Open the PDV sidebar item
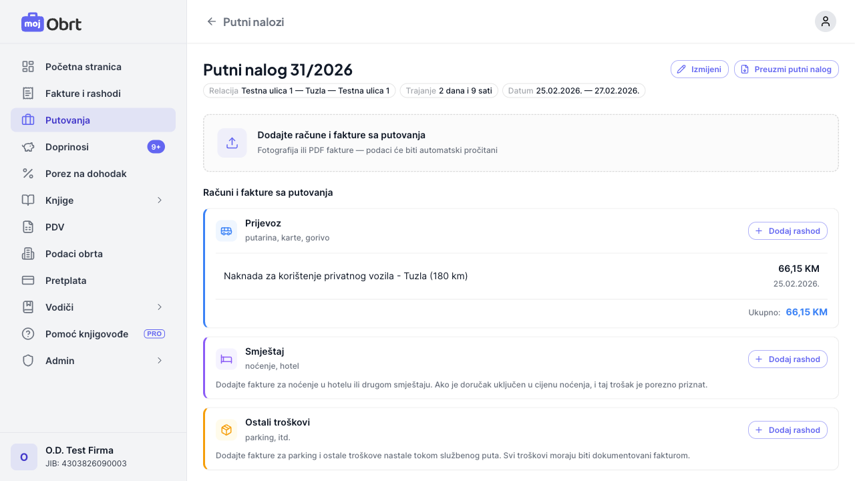The image size is (855, 481). tap(55, 227)
